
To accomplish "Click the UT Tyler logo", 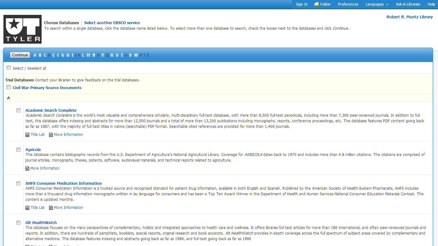I will [x=22, y=29].
